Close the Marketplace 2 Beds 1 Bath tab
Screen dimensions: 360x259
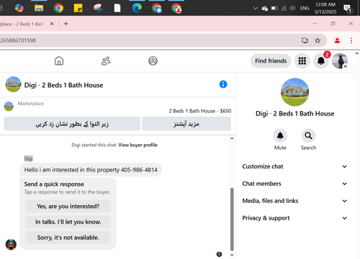point(52,24)
